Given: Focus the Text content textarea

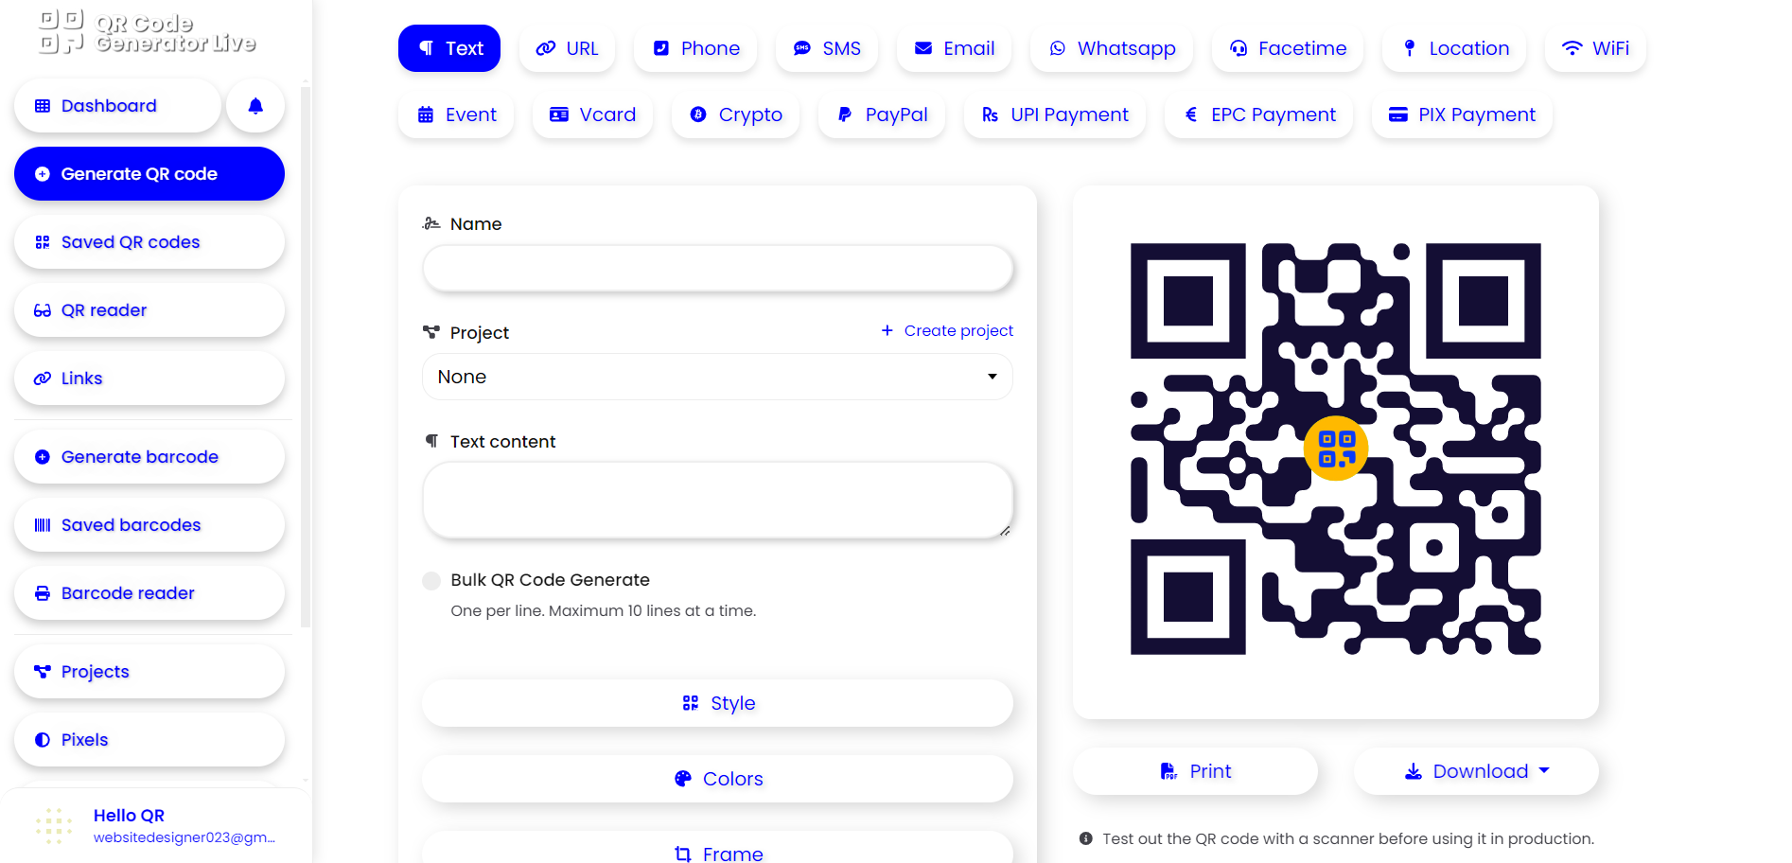Looking at the screenshot, I should tap(717, 501).
